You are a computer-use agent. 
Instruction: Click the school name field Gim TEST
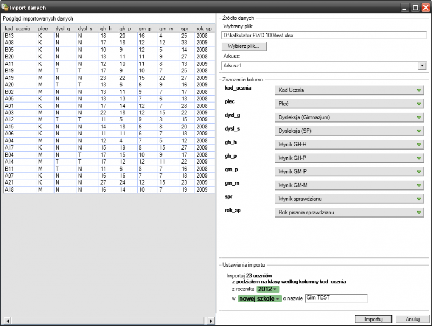pos(336,298)
